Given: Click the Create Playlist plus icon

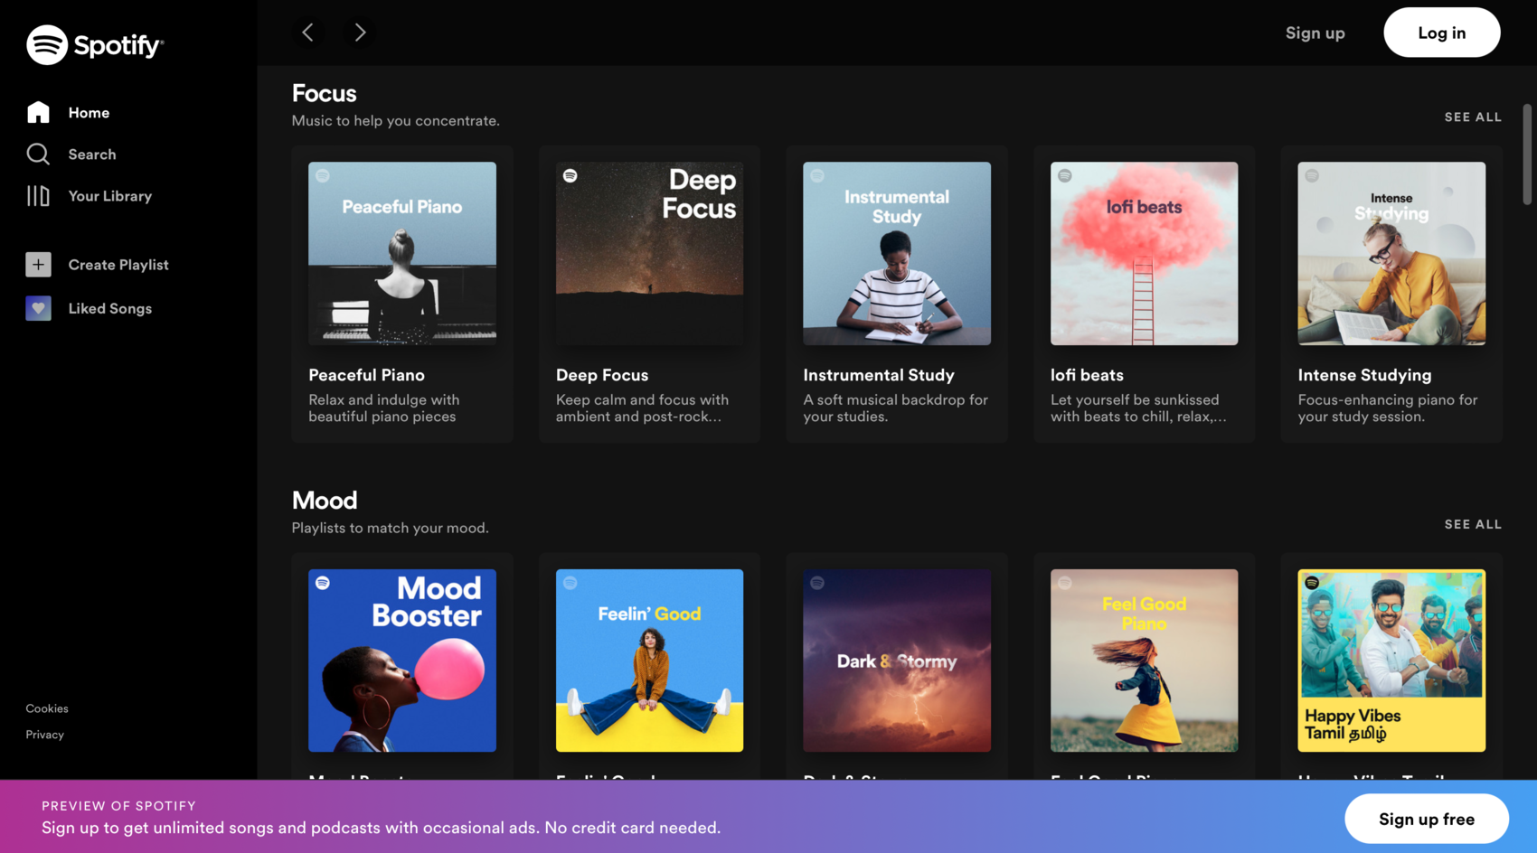Looking at the screenshot, I should [x=38, y=265].
